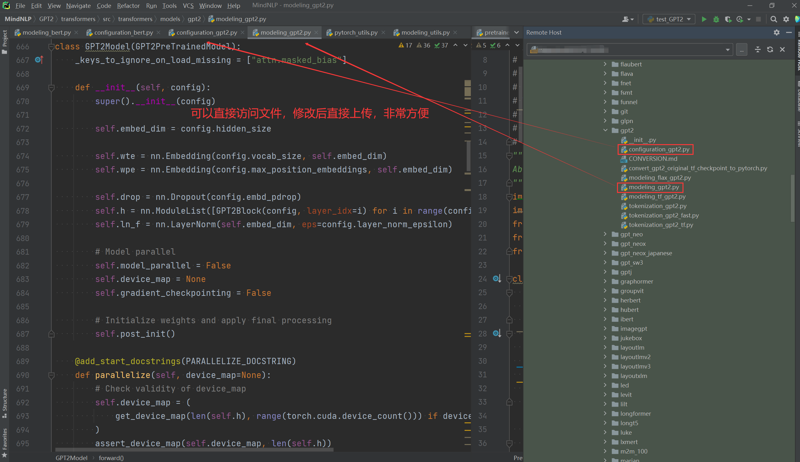Collapse the gpt2 folder in tree
Screen dimensions: 800x462
click(x=605, y=130)
